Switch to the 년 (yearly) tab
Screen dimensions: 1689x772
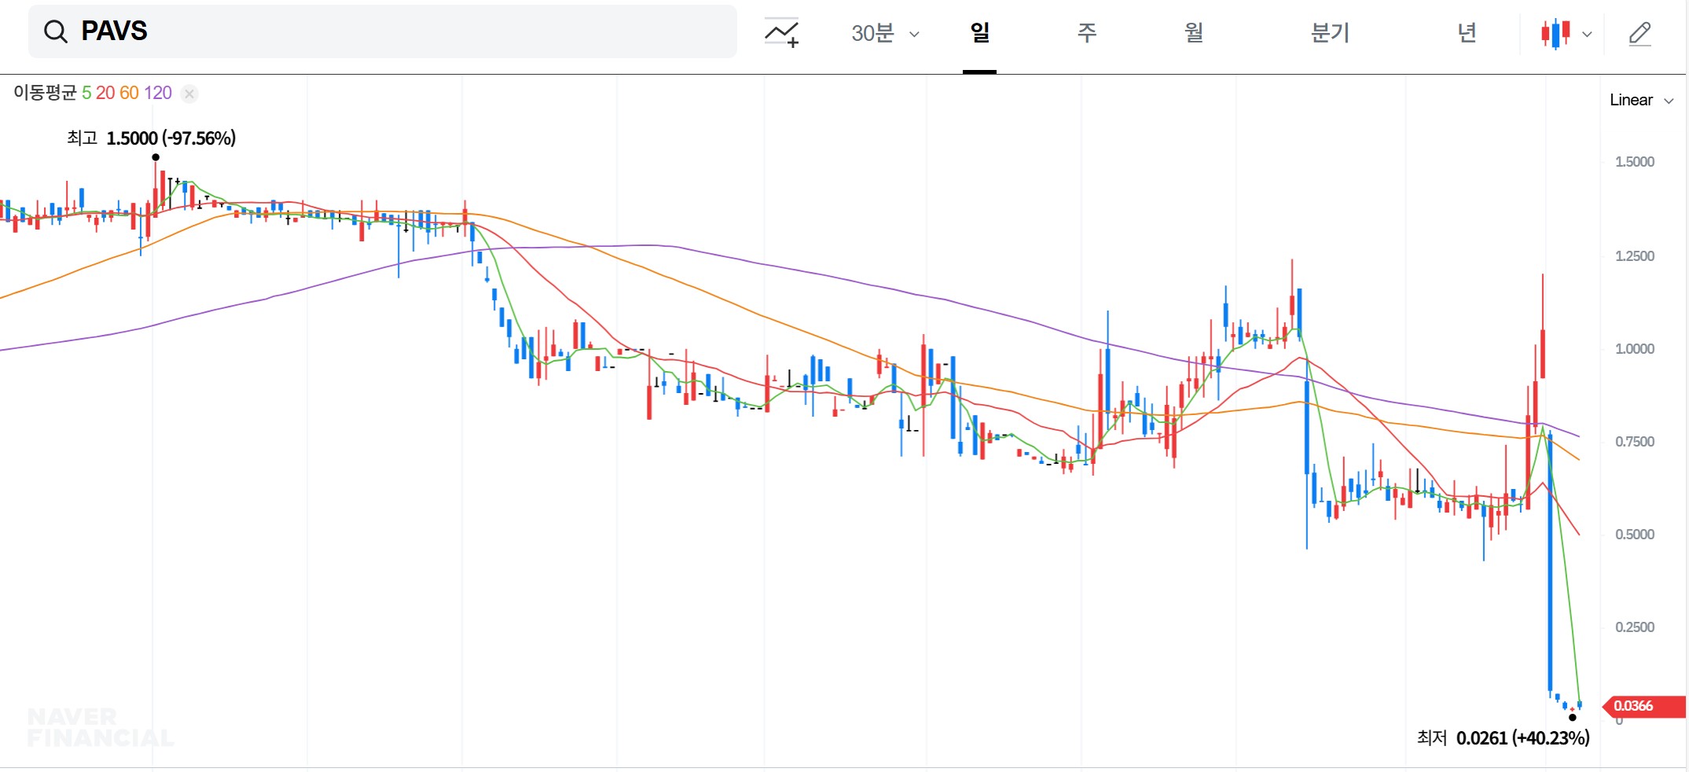click(1467, 33)
